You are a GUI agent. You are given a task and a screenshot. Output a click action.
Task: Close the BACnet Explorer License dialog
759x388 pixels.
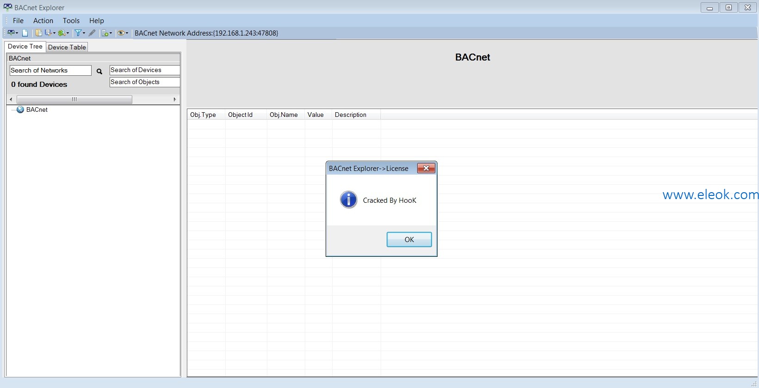click(x=426, y=168)
